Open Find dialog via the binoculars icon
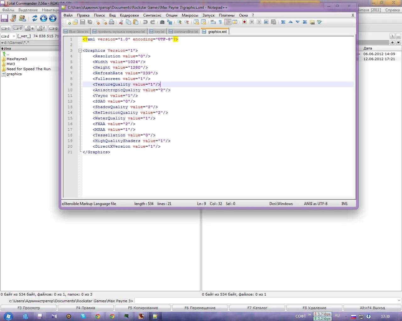 tap(162, 22)
